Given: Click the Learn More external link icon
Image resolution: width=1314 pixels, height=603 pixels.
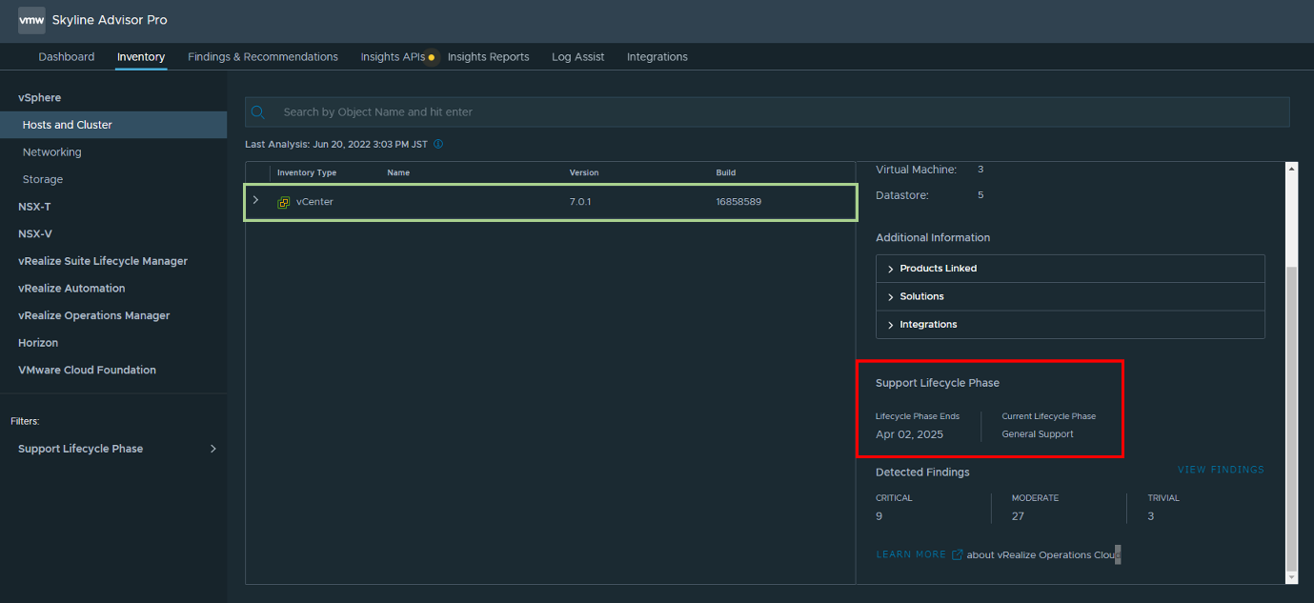Looking at the screenshot, I should pyautogui.click(x=957, y=554).
